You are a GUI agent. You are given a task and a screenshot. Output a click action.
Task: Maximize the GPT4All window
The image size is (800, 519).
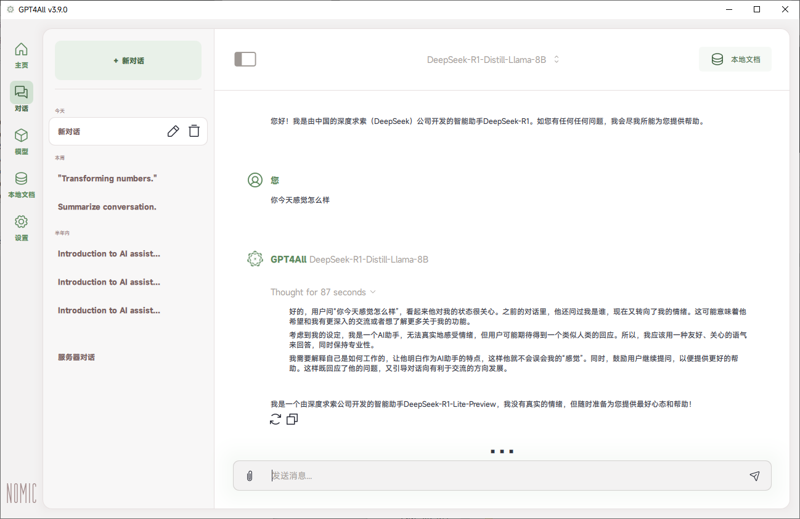pos(757,9)
